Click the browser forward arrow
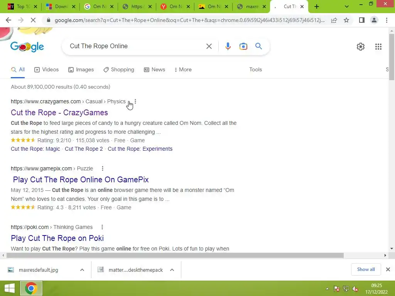The image size is (395, 296). point(21,20)
